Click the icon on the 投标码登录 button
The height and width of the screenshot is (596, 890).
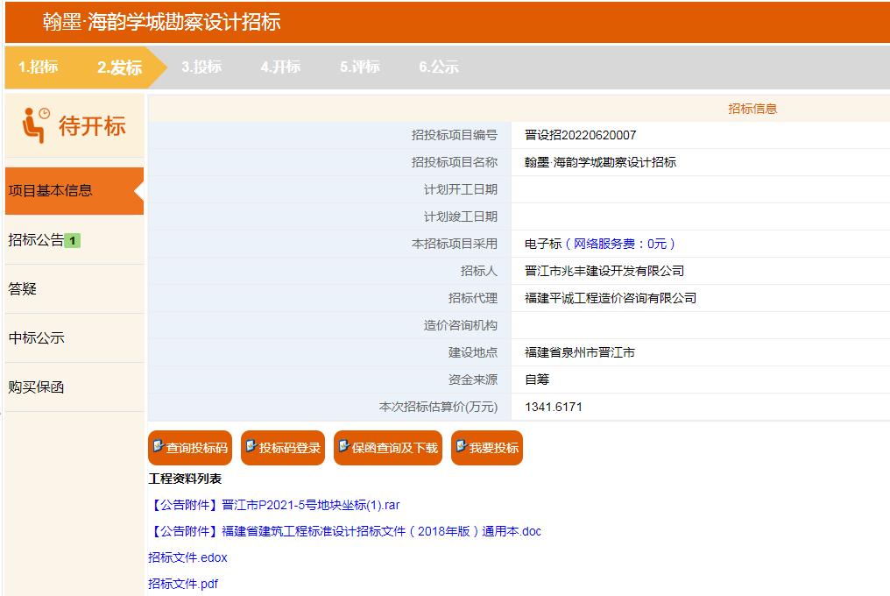[251, 447]
